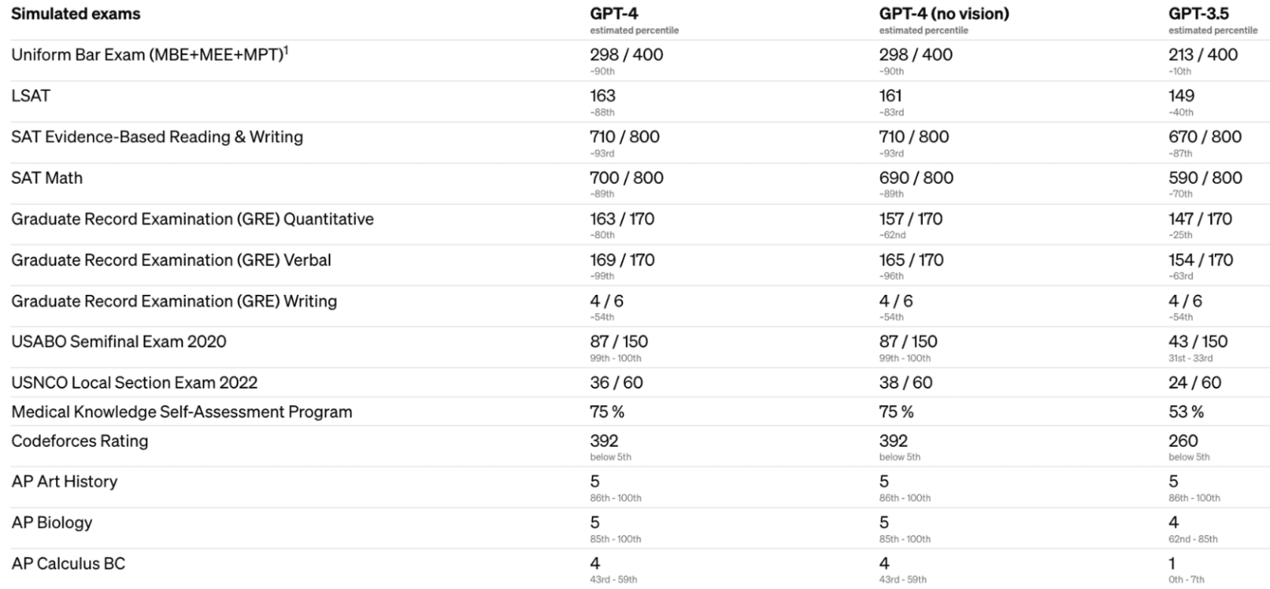Select the "AP Art History" row label
The height and width of the screenshot is (589, 1270).
[64, 482]
